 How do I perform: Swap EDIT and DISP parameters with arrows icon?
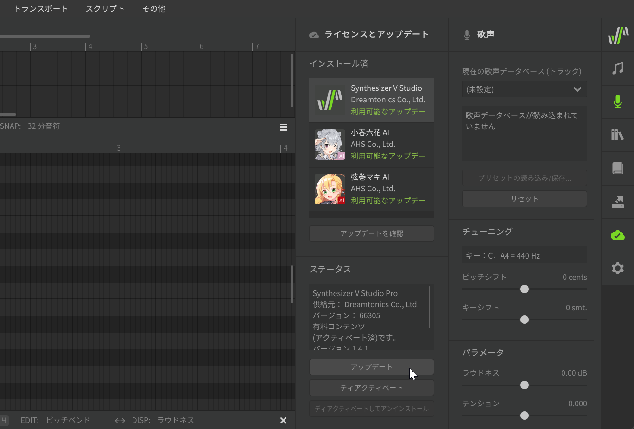(x=120, y=421)
